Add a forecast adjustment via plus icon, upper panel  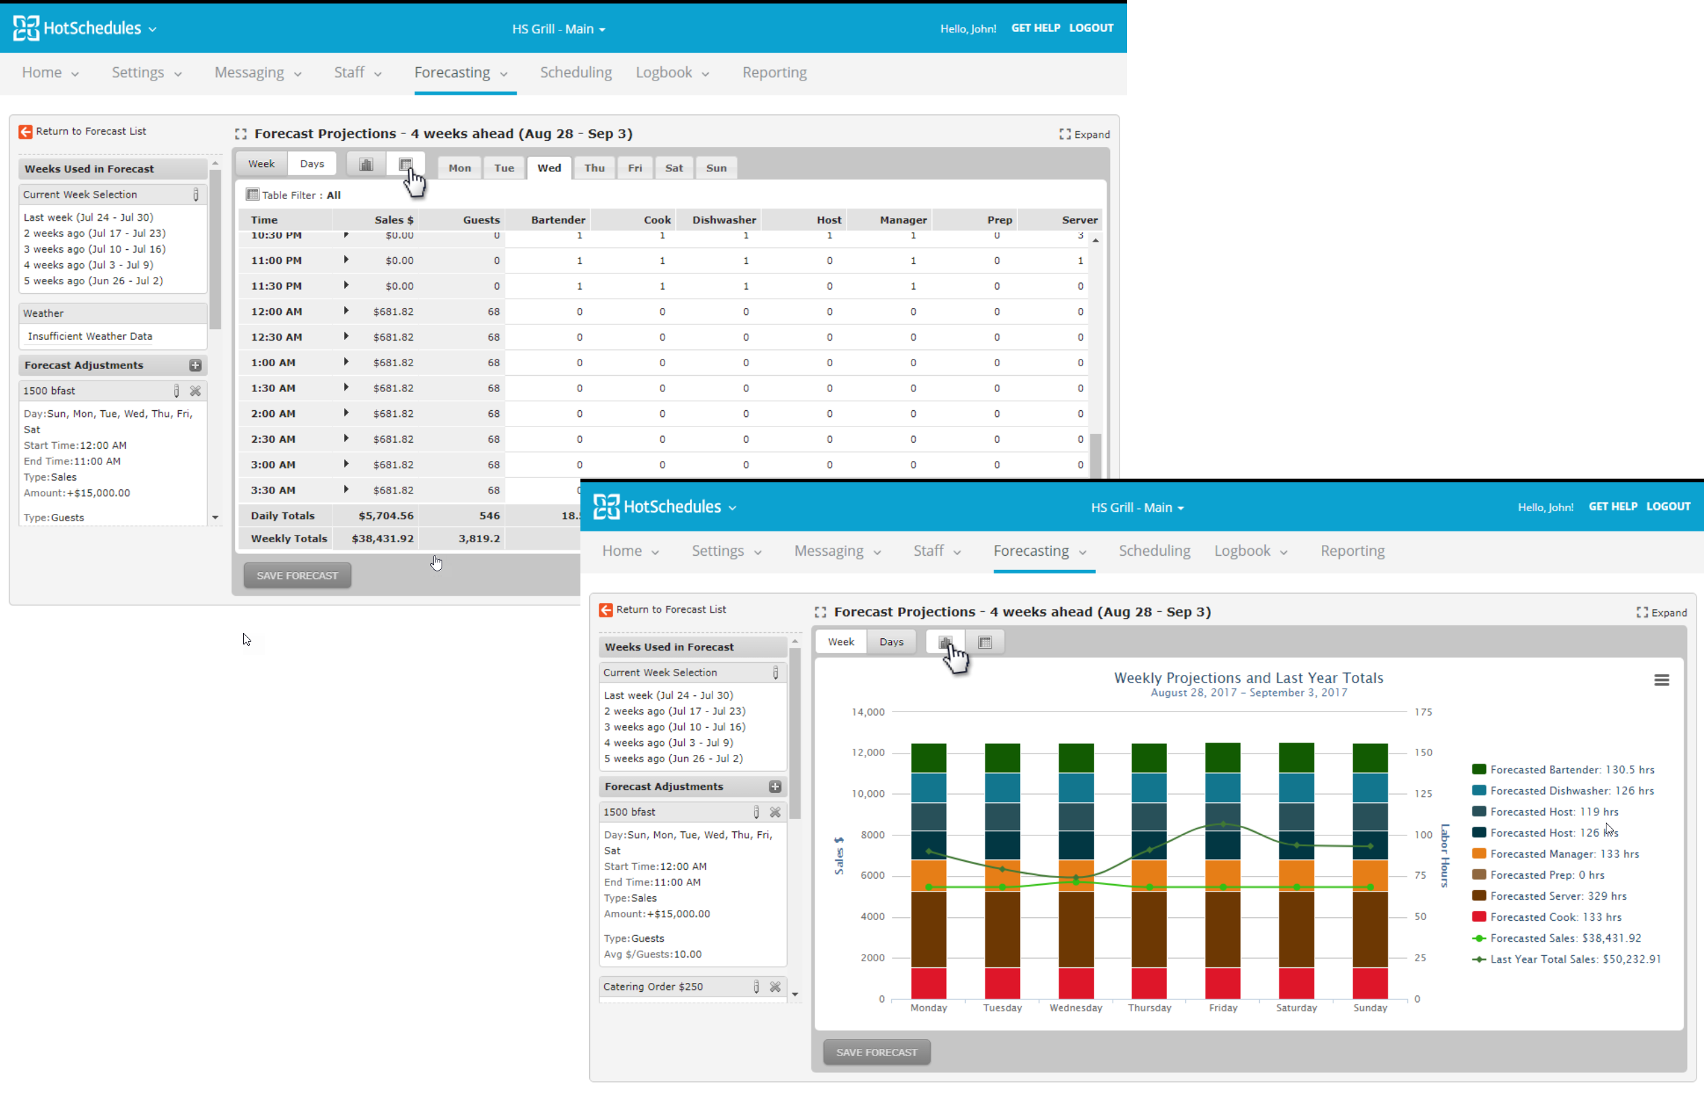[x=195, y=365]
